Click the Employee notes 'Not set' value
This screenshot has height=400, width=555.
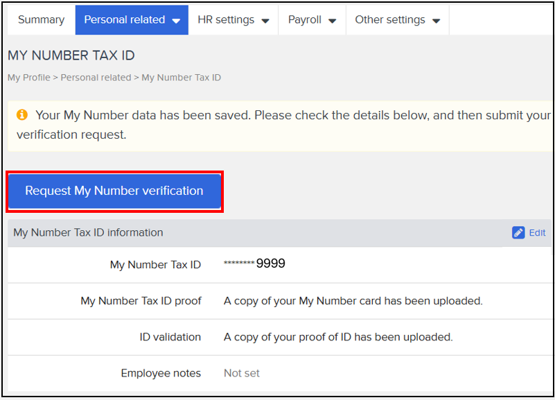coord(242,373)
